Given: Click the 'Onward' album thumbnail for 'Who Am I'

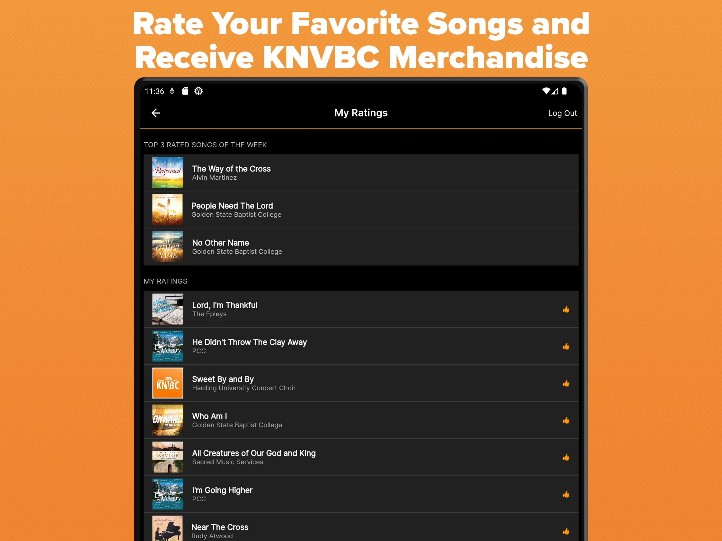Looking at the screenshot, I should tap(167, 420).
